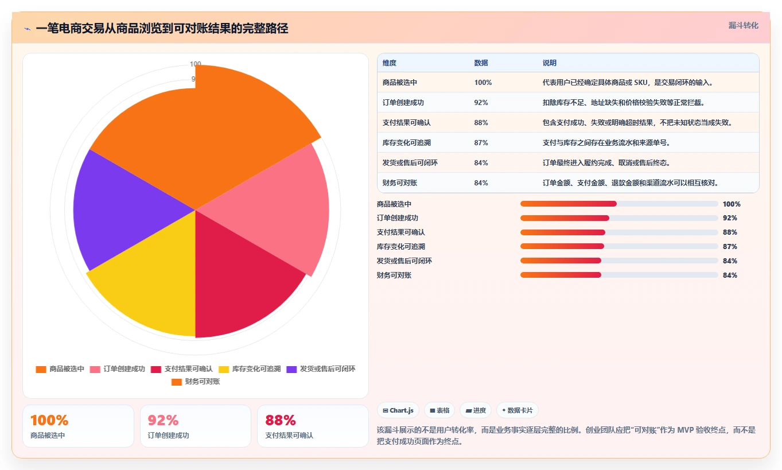Toggle the yellow 库存变化可追溯 legend swatch
Image resolution: width=782 pixels, height=470 pixels.
pyautogui.click(x=223, y=369)
